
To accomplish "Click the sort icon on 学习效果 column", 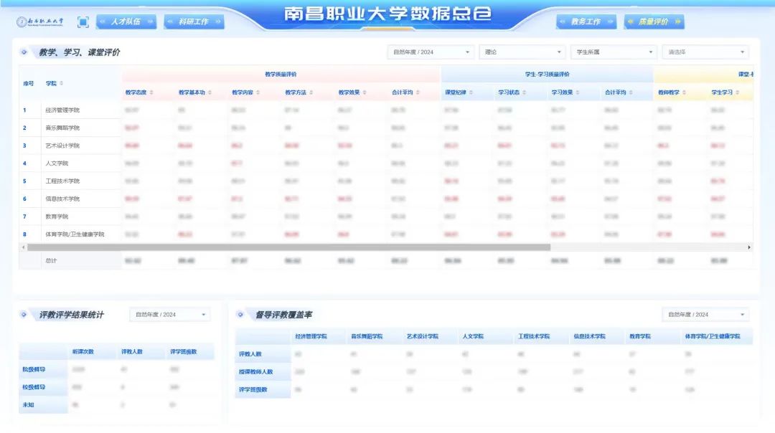I will [x=578, y=92].
